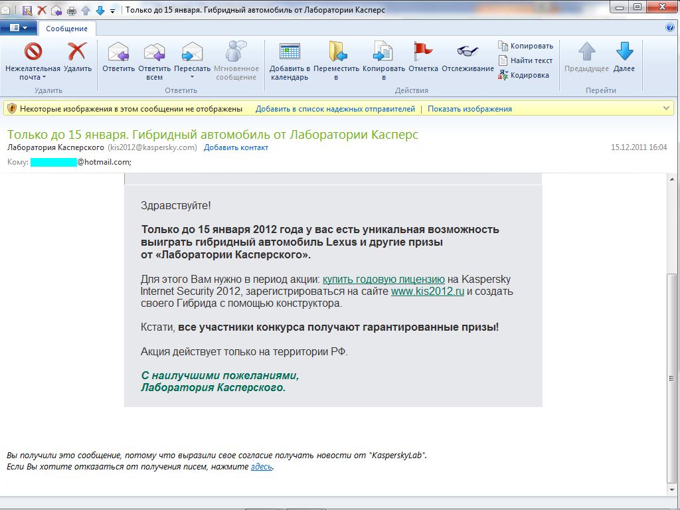Add the message via Добавить в календарь

coord(290,60)
